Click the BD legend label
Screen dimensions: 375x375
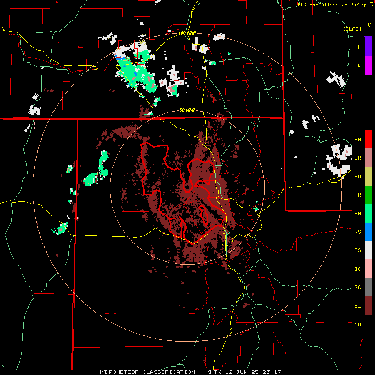357,177
